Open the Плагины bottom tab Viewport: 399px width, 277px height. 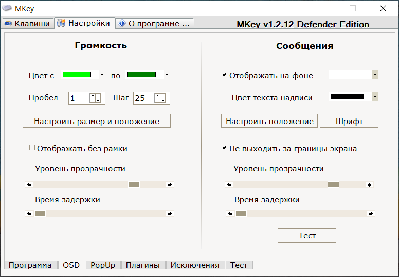click(143, 265)
